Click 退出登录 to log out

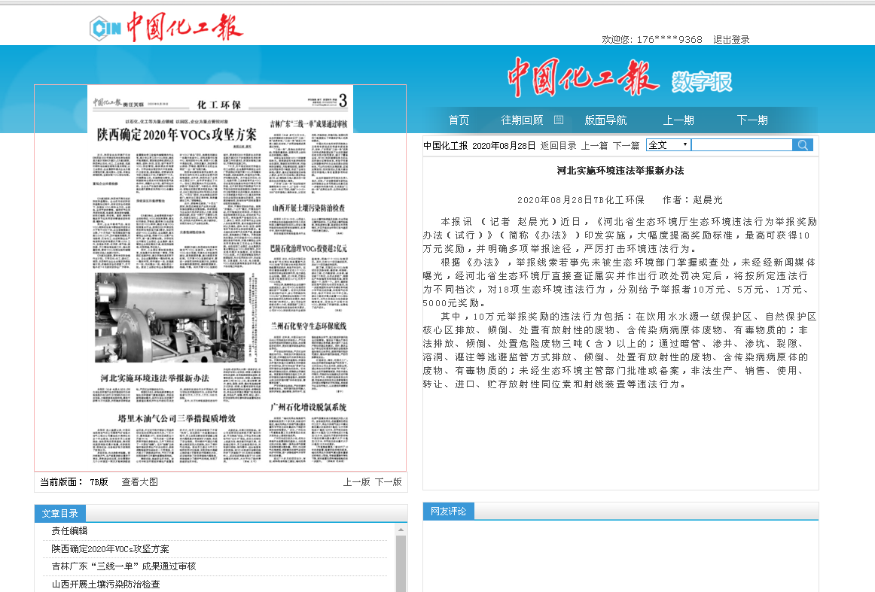click(731, 40)
